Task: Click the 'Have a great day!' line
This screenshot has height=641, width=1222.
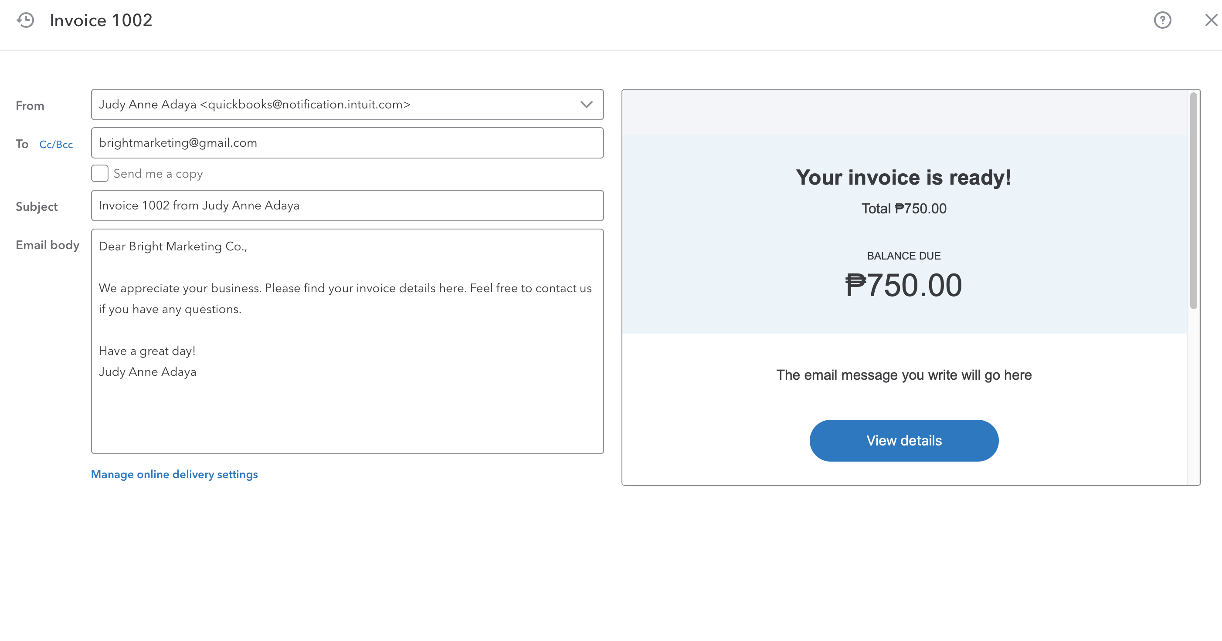Action: coord(147,351)
